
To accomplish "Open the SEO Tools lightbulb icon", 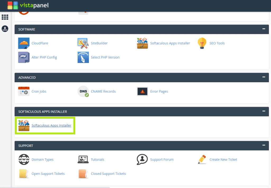I will (202, 43).
